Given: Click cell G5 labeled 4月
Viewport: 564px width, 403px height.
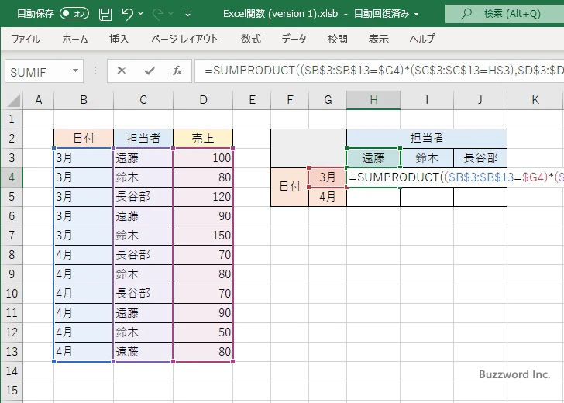Looking at the screenshot, I should (327, 197).
